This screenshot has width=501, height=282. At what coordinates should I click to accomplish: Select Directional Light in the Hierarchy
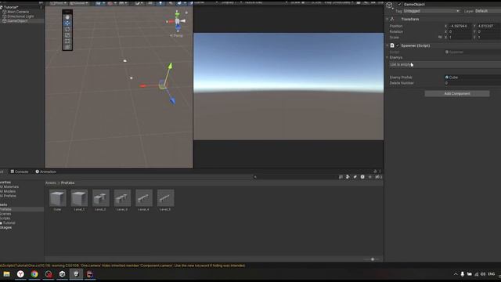coord(20,16)
